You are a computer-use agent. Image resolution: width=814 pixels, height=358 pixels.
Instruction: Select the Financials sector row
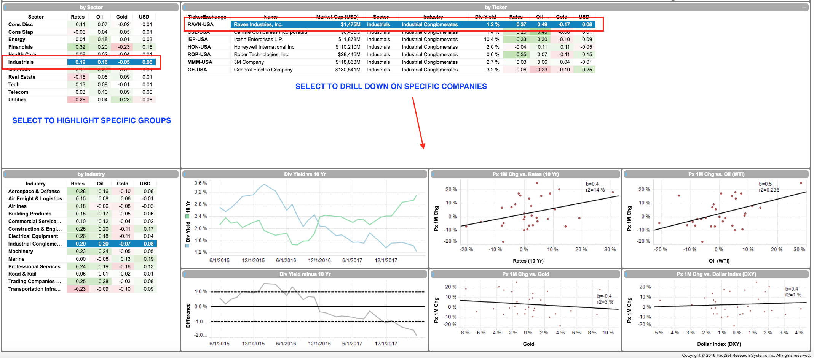[x=80, y=47]
